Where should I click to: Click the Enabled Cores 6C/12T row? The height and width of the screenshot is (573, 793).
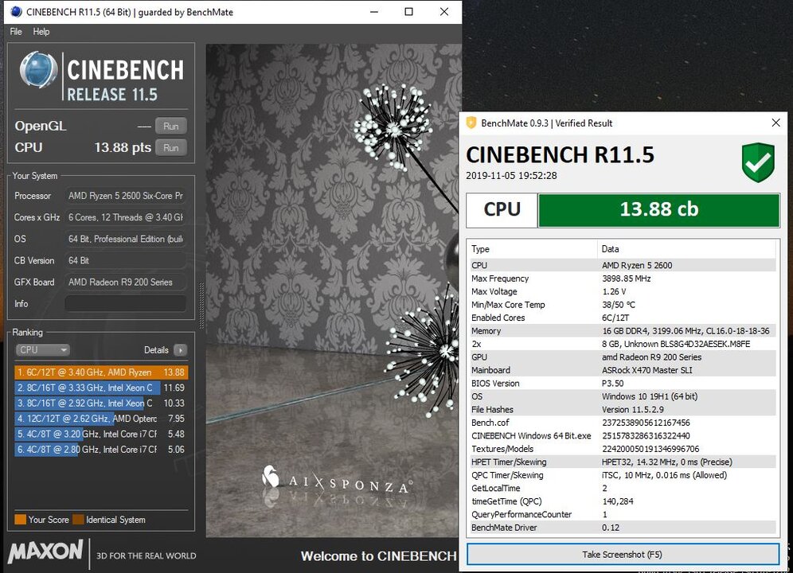pos(623,318)
